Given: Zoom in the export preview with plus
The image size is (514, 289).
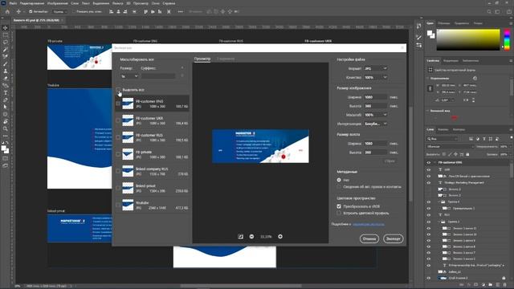Looking at the screenshot, I should click(x=280, y=237).
